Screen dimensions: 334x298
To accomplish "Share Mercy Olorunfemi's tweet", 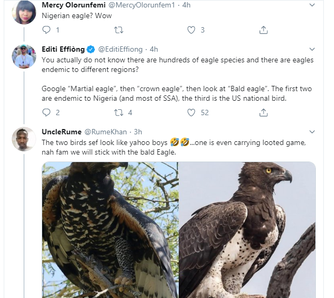I will [x=263, y=30].
